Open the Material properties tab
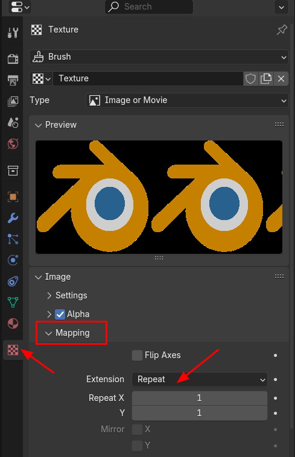The image size is (295, 457). pyautogui.click(x=13, y=324)
